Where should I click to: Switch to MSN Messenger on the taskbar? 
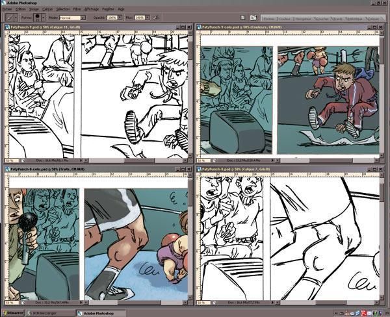[50, 313]
